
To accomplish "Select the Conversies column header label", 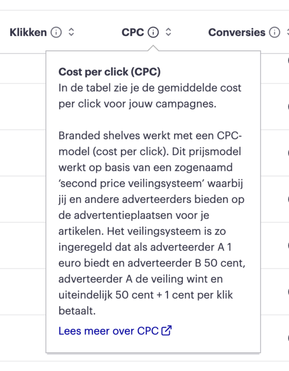I will [x=237, y=32].
